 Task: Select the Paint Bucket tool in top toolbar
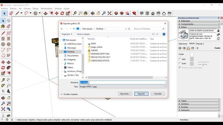point(86,14)
